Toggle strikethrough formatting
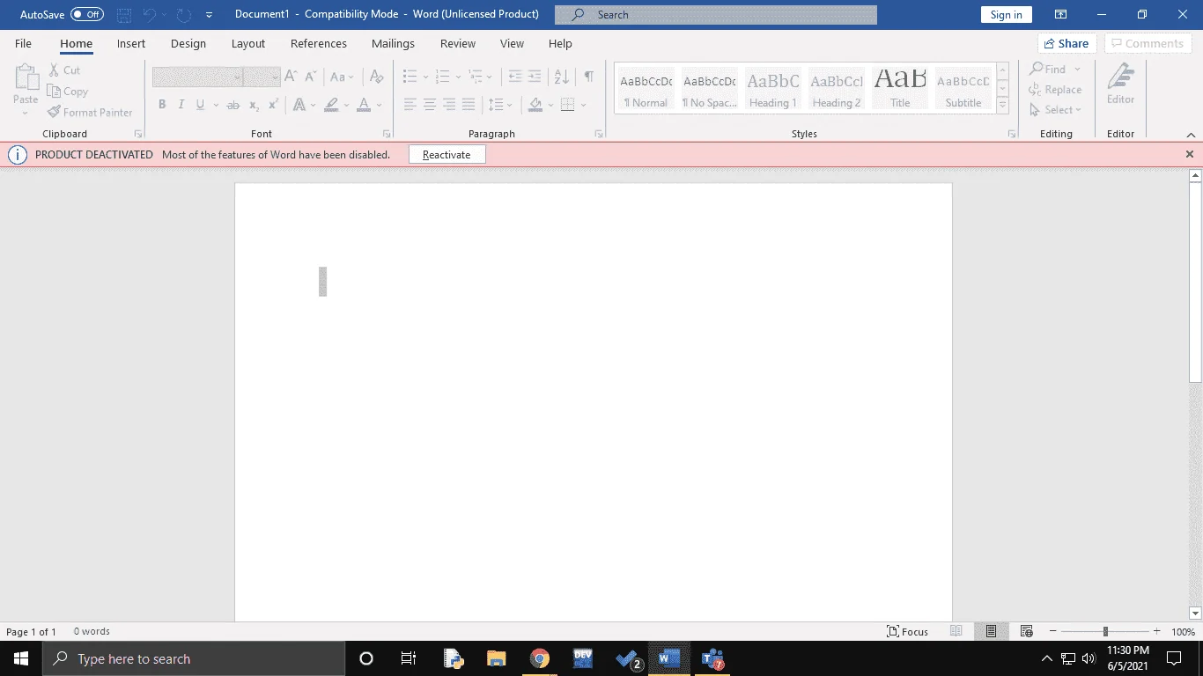Image resolution: width=1203 pixels, height=676 pixels. 233,105
